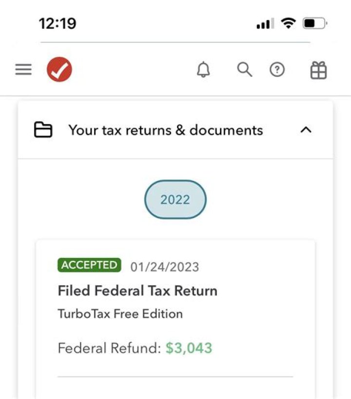This screenshot has height=399, width=351.
Task: Tap the "Your tax returns & documents" heading
Action: pyautogui.click(x=166, y=130)
